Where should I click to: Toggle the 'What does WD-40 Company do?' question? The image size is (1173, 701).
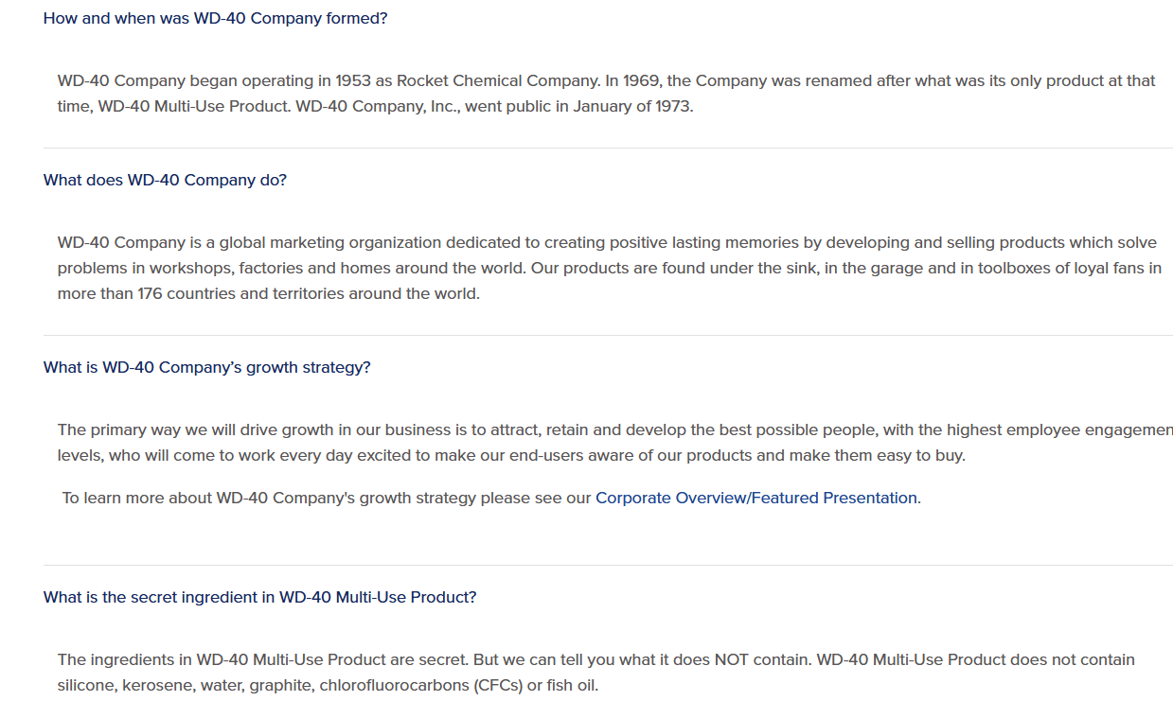coord(165,180)
